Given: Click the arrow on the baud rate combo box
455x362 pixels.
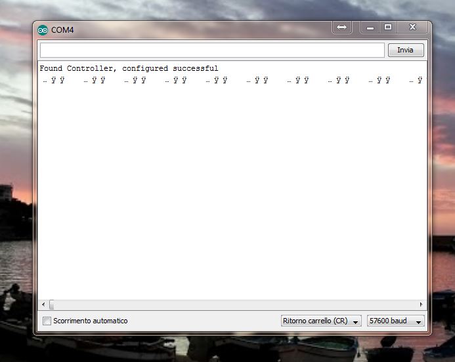Looking at the screenshot, I should tap(418, 322).
